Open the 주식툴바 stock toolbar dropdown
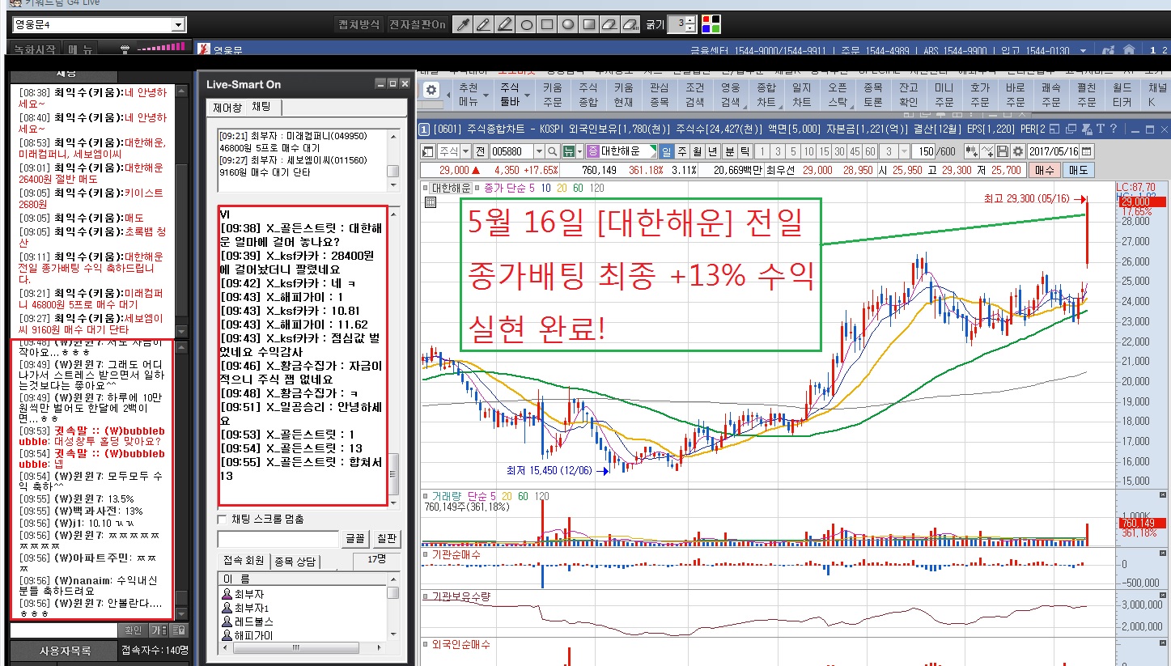The width and height of the screenshot is (1171, 666). pos(515,95)
